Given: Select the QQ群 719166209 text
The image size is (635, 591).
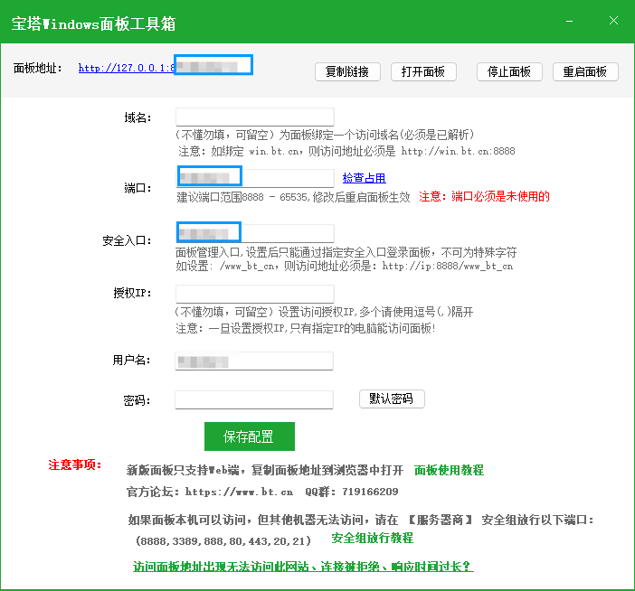Looking at the screenshot, I should (x=352, y=492).
